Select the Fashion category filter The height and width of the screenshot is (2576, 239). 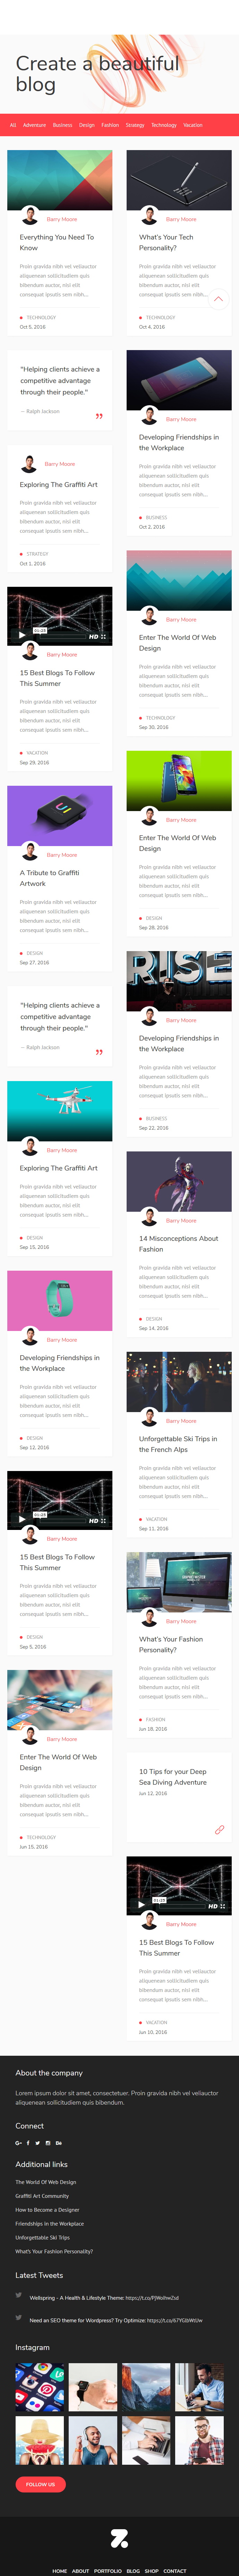click(110, 125)
